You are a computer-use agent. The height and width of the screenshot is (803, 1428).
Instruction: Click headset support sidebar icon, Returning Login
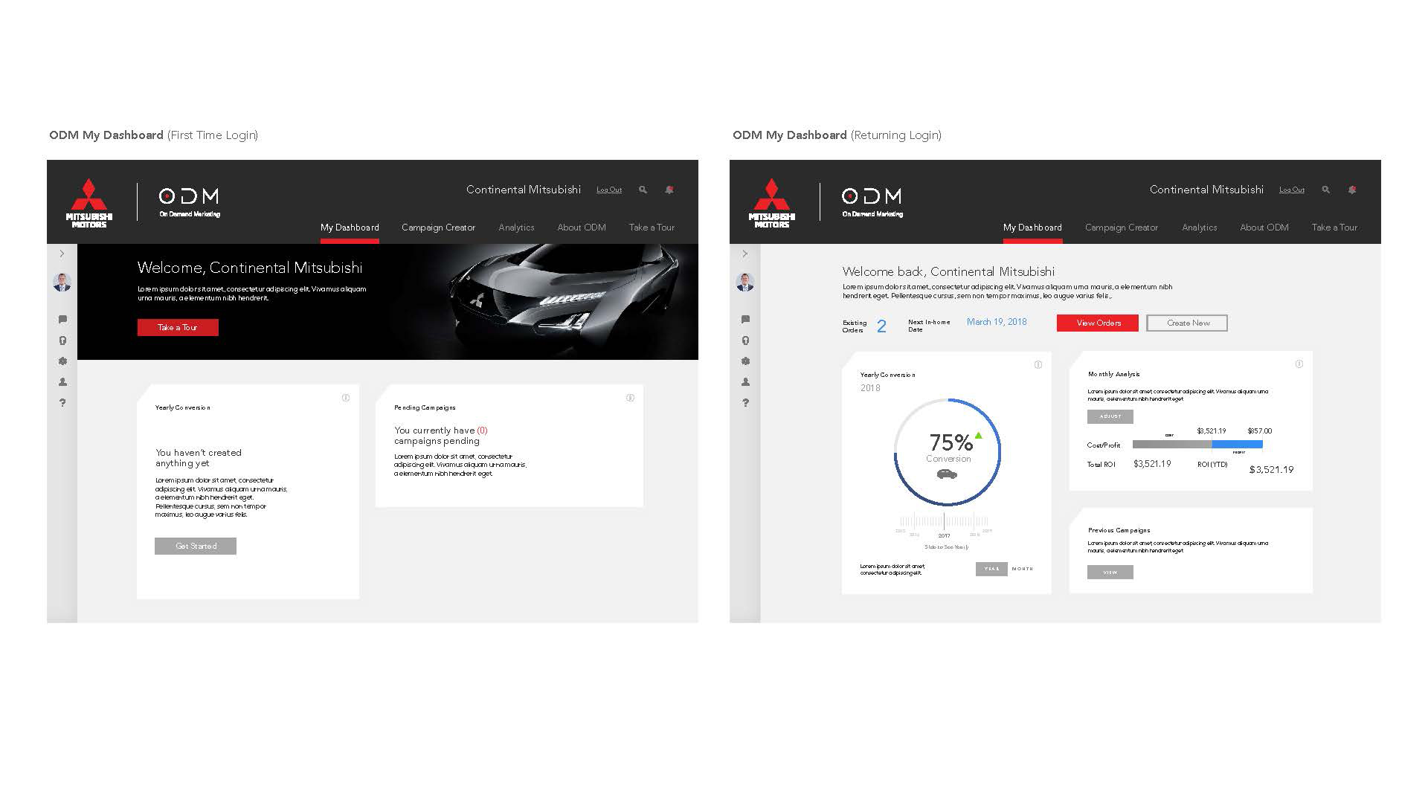pos(745,341)
